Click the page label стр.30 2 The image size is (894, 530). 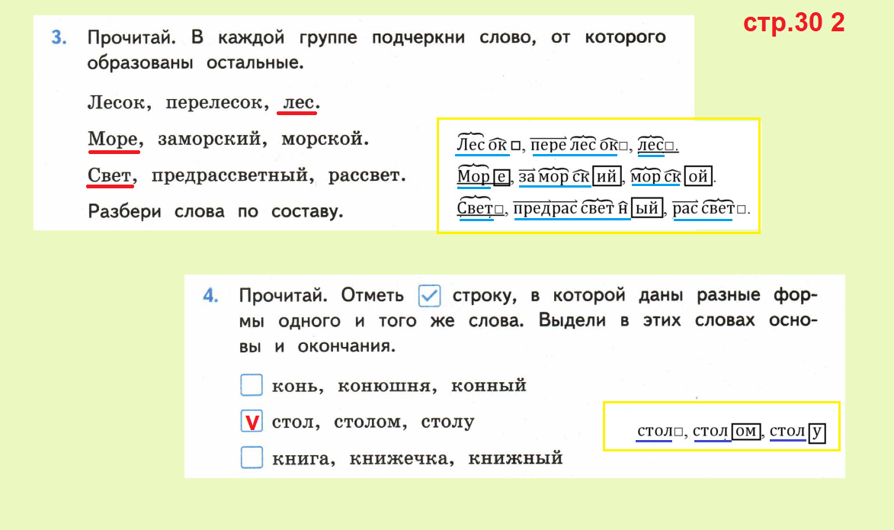[x=794, y=23]
